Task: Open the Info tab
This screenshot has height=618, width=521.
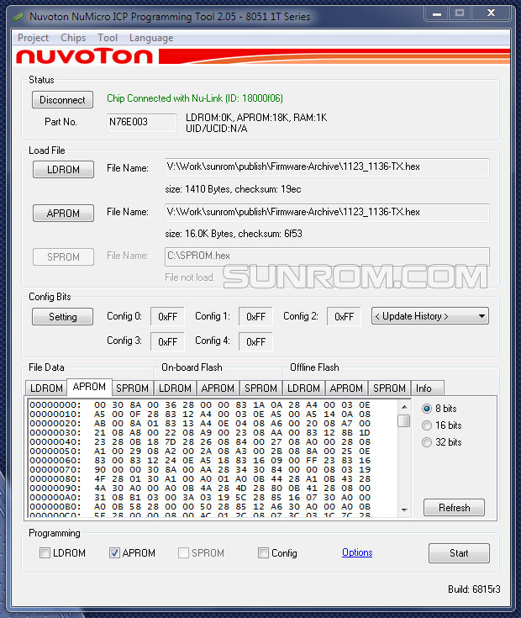Action: point(428,388)
